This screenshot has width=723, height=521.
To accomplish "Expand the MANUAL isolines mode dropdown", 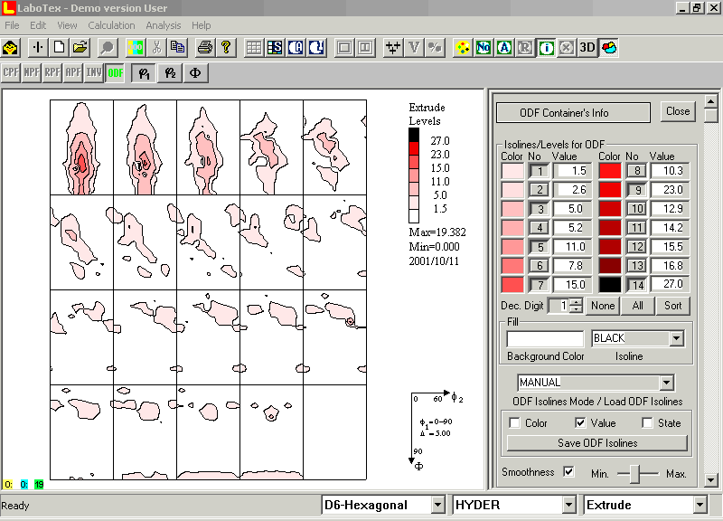I will coord(666,384).
